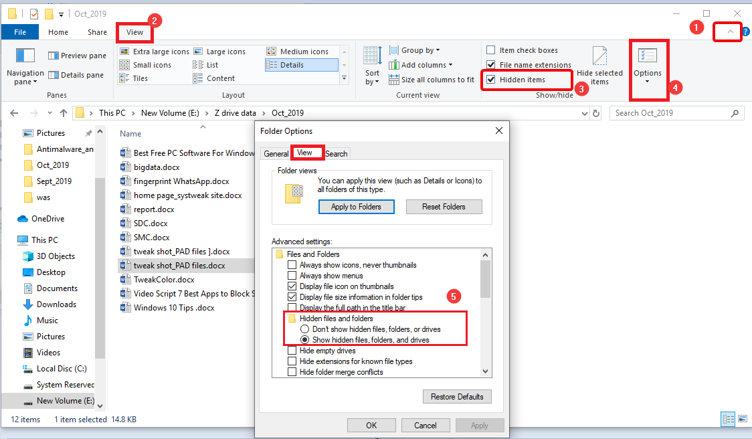Open General tab in Folder Options
752x439 pixels.
pos(276,153)
